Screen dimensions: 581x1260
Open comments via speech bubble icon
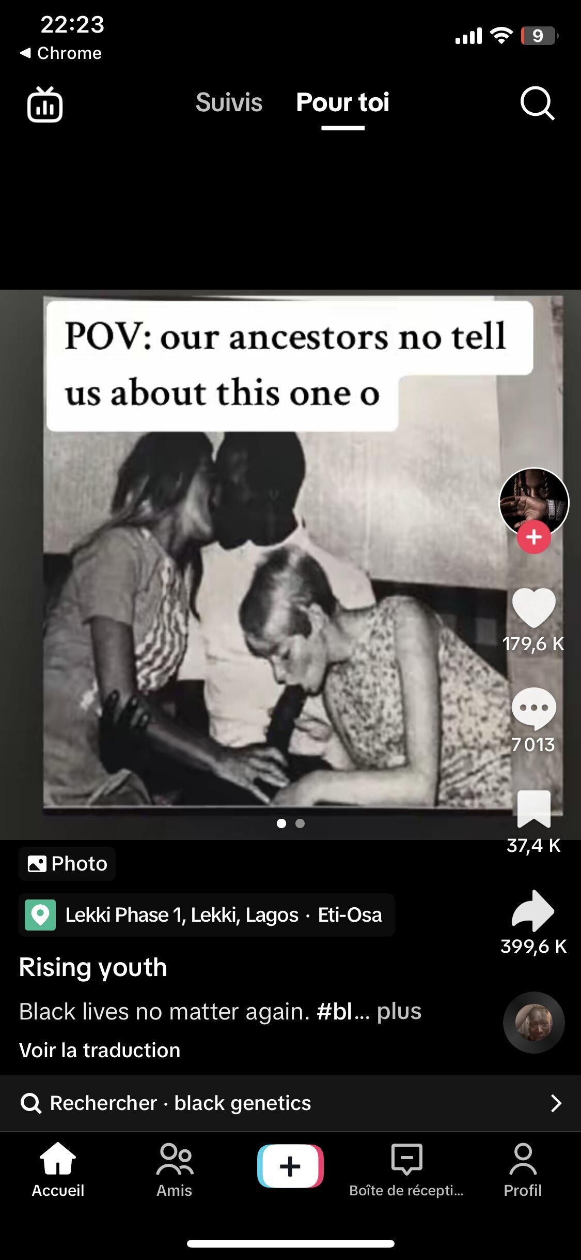[x=533, y=709]
